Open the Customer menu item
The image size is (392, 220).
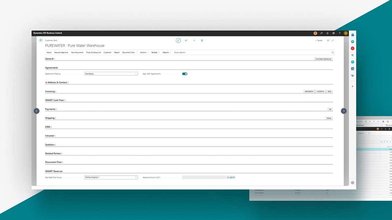107,53
